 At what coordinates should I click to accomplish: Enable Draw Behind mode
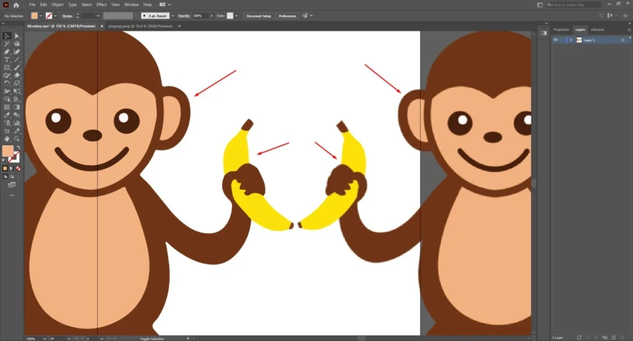[x=12, y=176]
